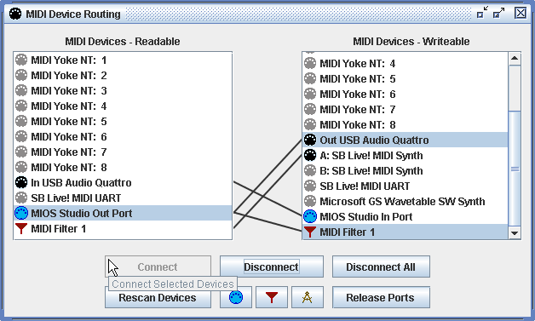Click the black icon of Out USB Audio Quattro

click(x=310, y=140)
